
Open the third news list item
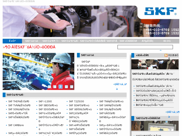pyautogui.click(x=155, y=96)
